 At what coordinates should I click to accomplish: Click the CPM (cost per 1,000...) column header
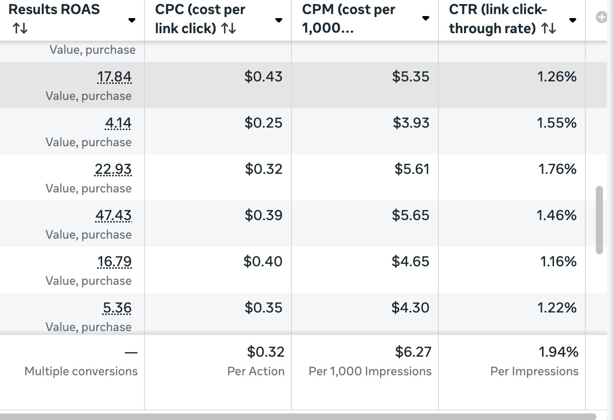(349, 19)
